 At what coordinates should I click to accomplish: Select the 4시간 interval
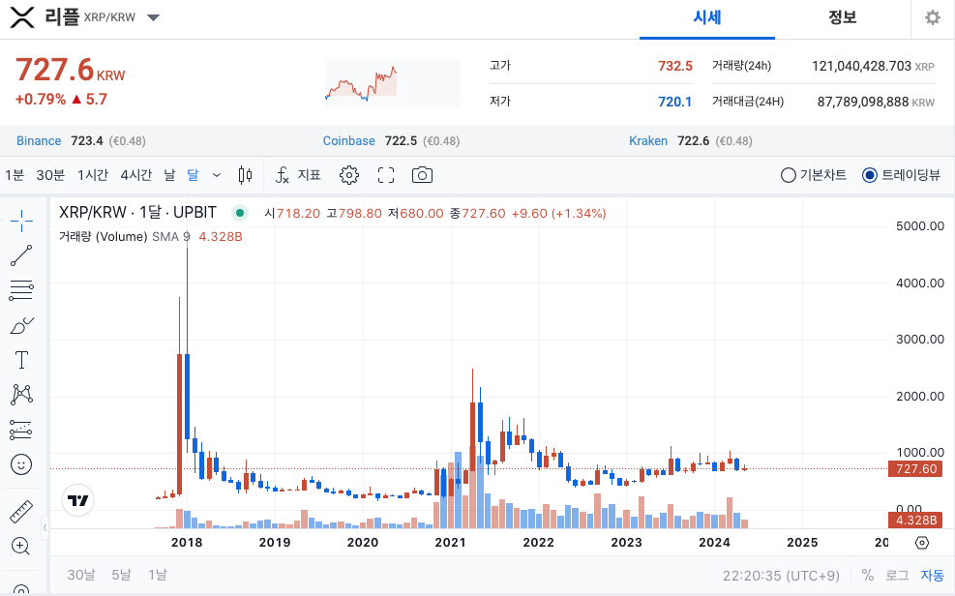pos(135,175)
